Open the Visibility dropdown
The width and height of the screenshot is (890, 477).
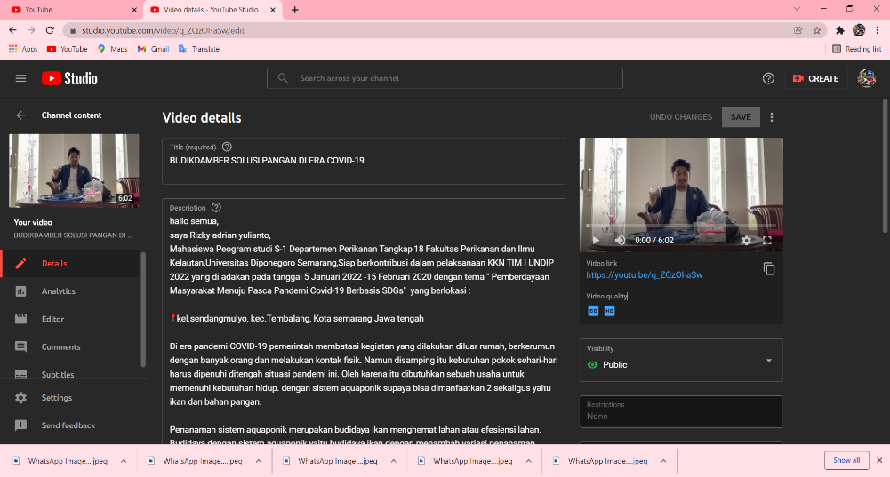click(680, 360)
